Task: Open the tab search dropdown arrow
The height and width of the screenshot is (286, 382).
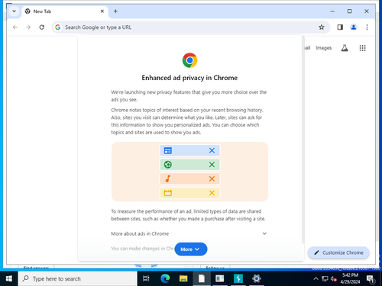Action: click(x=15, y=11)
